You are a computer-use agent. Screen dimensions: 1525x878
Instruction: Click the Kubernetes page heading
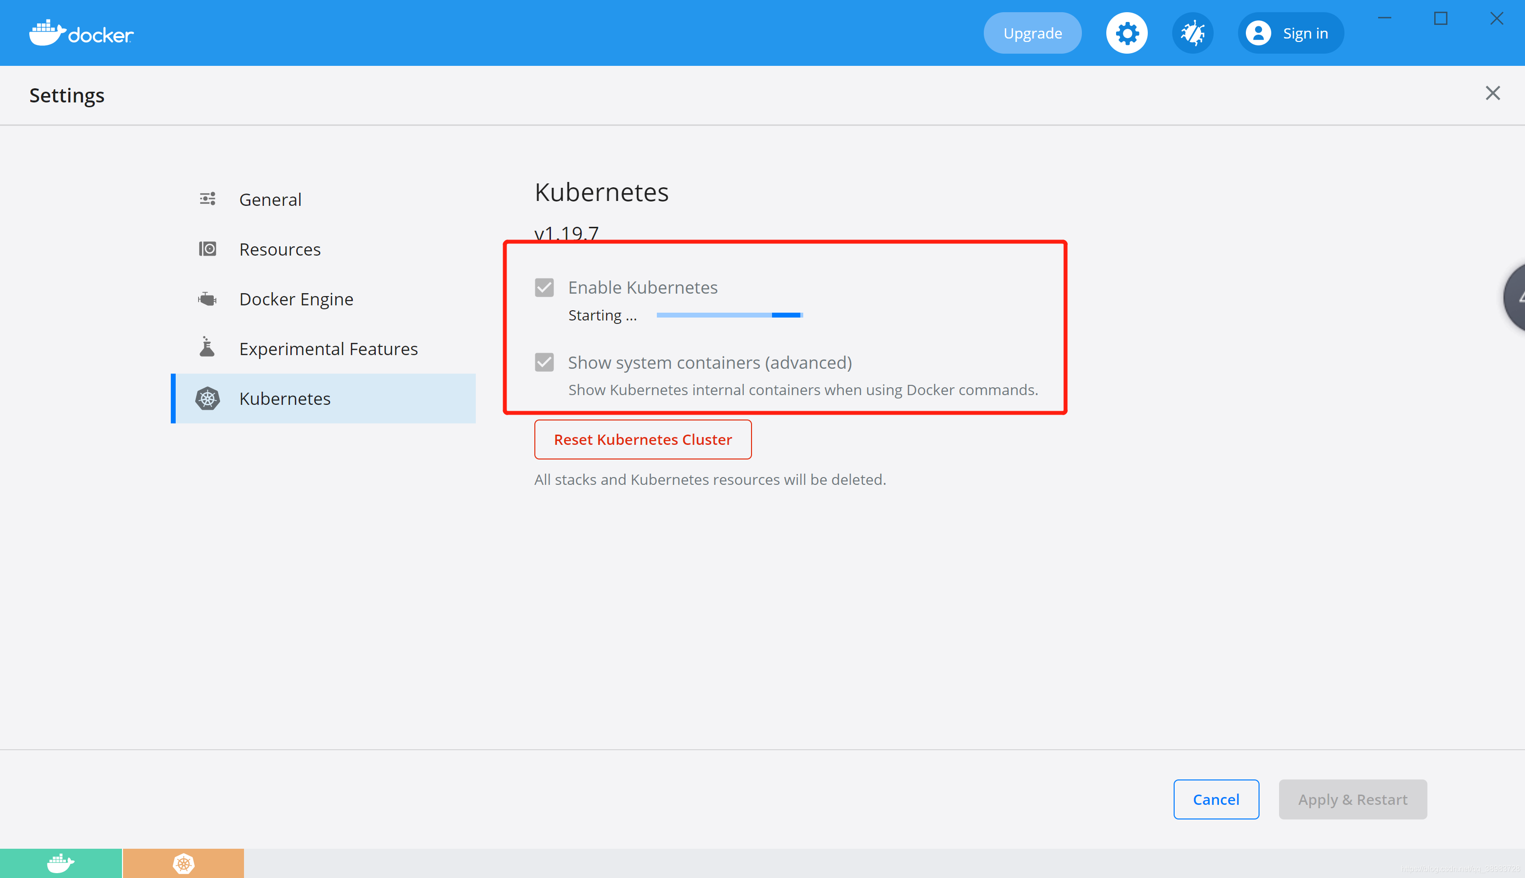coord(601,192)
